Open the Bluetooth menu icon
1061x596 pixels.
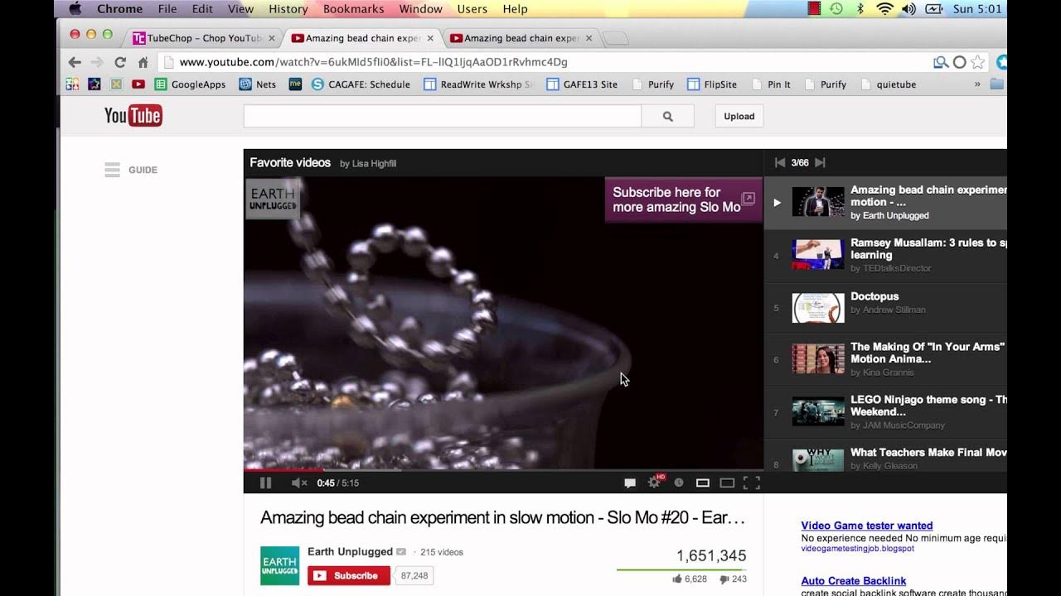point(860,9)
